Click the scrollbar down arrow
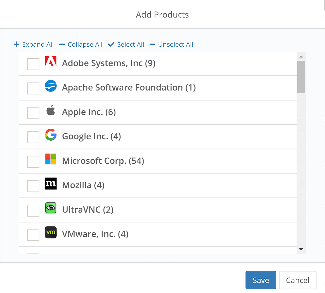Viewport: 325px width, 293px height. pyautogui.click(x=301, y=249)
